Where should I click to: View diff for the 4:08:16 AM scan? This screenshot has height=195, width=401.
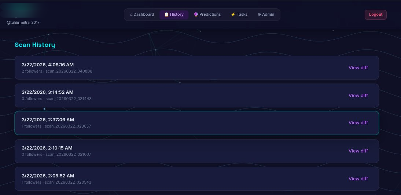point(358,67)
